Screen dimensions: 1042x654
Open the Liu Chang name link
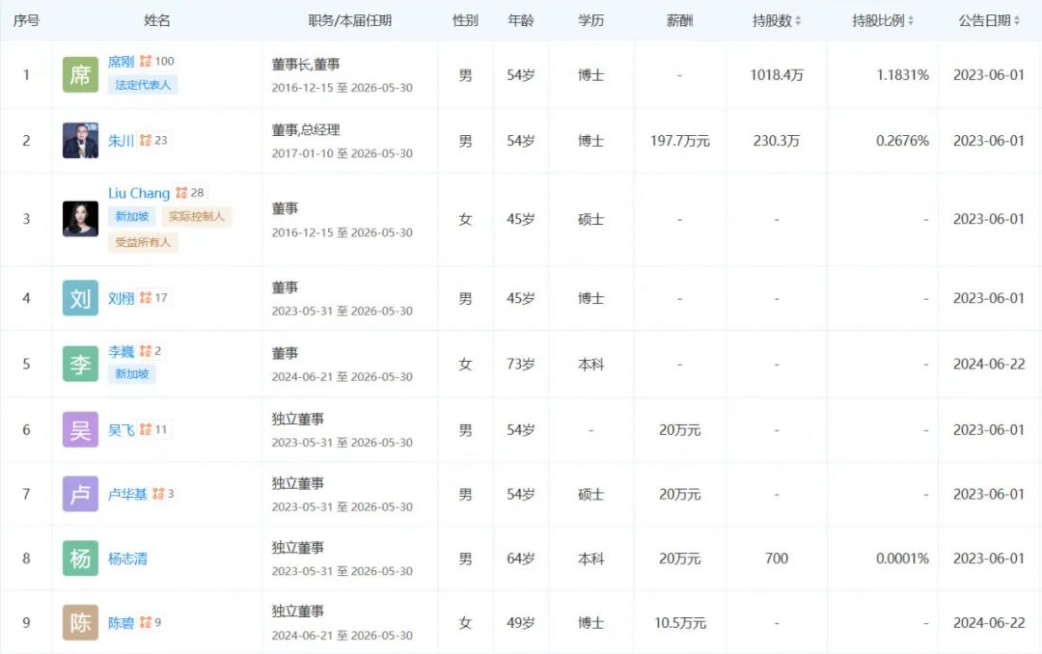tap(139, 194)
